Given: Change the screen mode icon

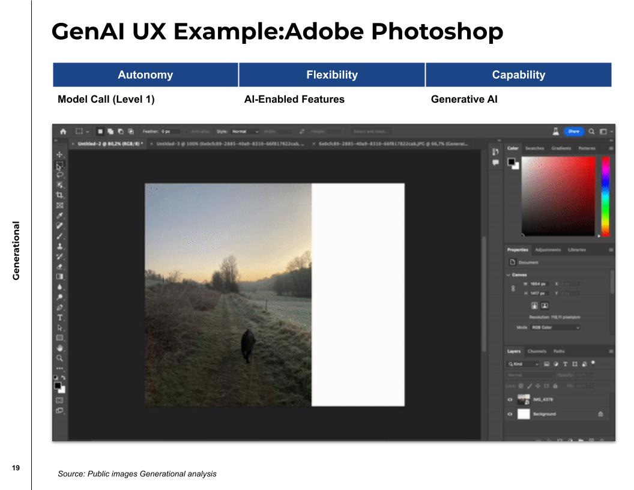Looking at the screenshot, I should (x=59, y=410).
